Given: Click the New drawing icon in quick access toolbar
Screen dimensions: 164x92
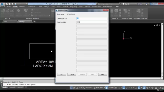Looking at the screenshot, I should click(x=7, y=4).
